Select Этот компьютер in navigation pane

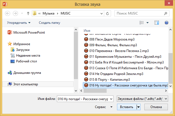point(26,84)
